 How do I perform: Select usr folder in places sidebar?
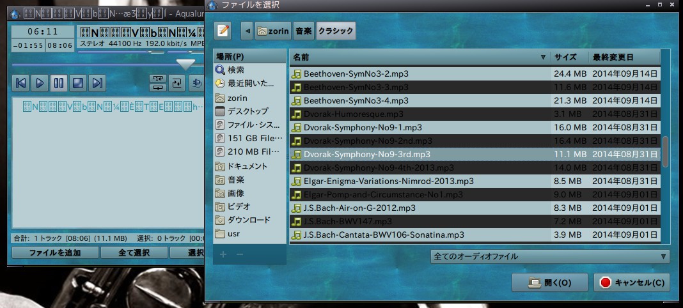[249, 234]
